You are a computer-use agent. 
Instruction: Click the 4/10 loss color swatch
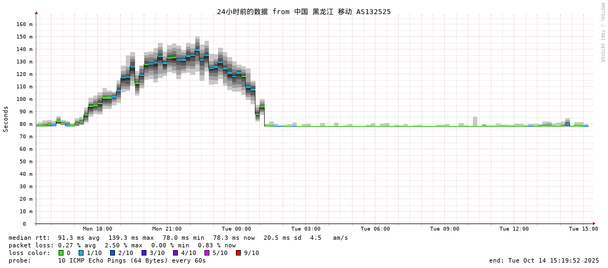(176, 253)
